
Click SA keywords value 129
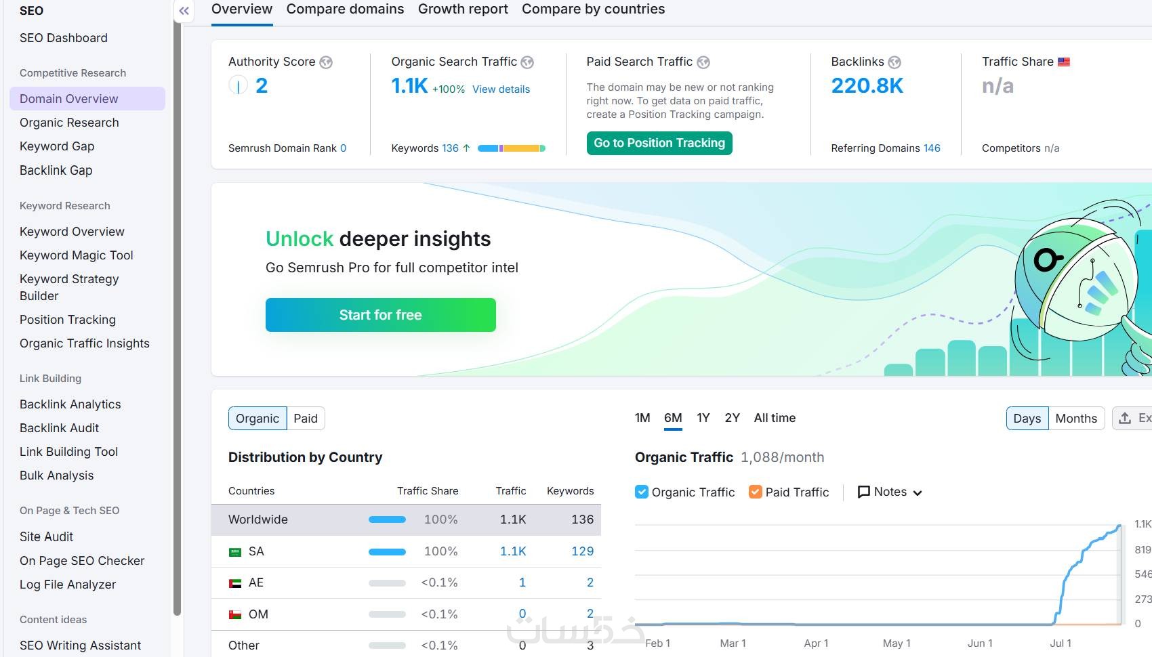[x=583, y=551]
